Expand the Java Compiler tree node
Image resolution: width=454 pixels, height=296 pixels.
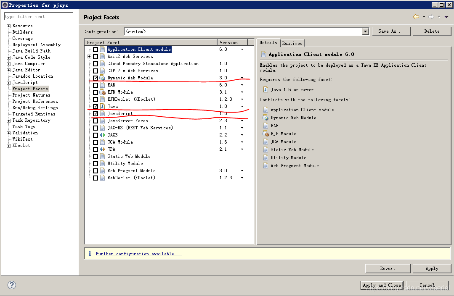[x=9, y=64]
